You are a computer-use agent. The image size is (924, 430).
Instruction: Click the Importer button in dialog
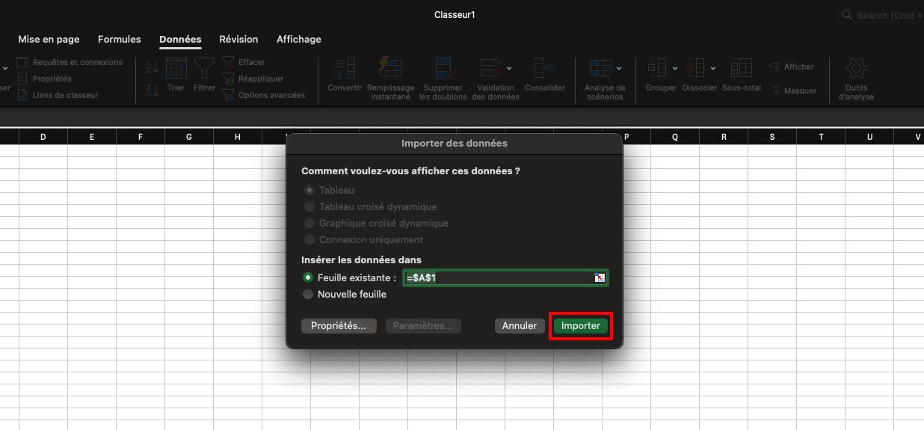pyautogui.click(x=581, y=326)
